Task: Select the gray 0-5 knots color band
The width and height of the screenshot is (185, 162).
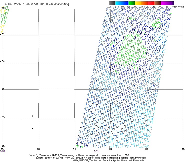Action: tap(112, 3)
